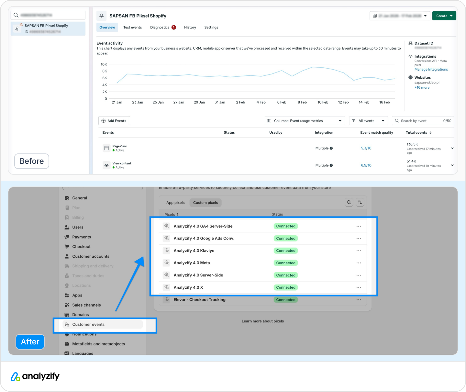
Task: Open Locations in settings sidebar
Action: click(x=82, y=286)
